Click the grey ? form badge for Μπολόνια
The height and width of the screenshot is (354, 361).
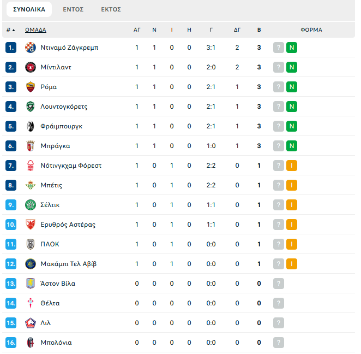point(278,343)
